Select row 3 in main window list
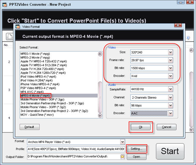Screen dimensions: 196x165 pyautogui.click(x=8, y=90)
